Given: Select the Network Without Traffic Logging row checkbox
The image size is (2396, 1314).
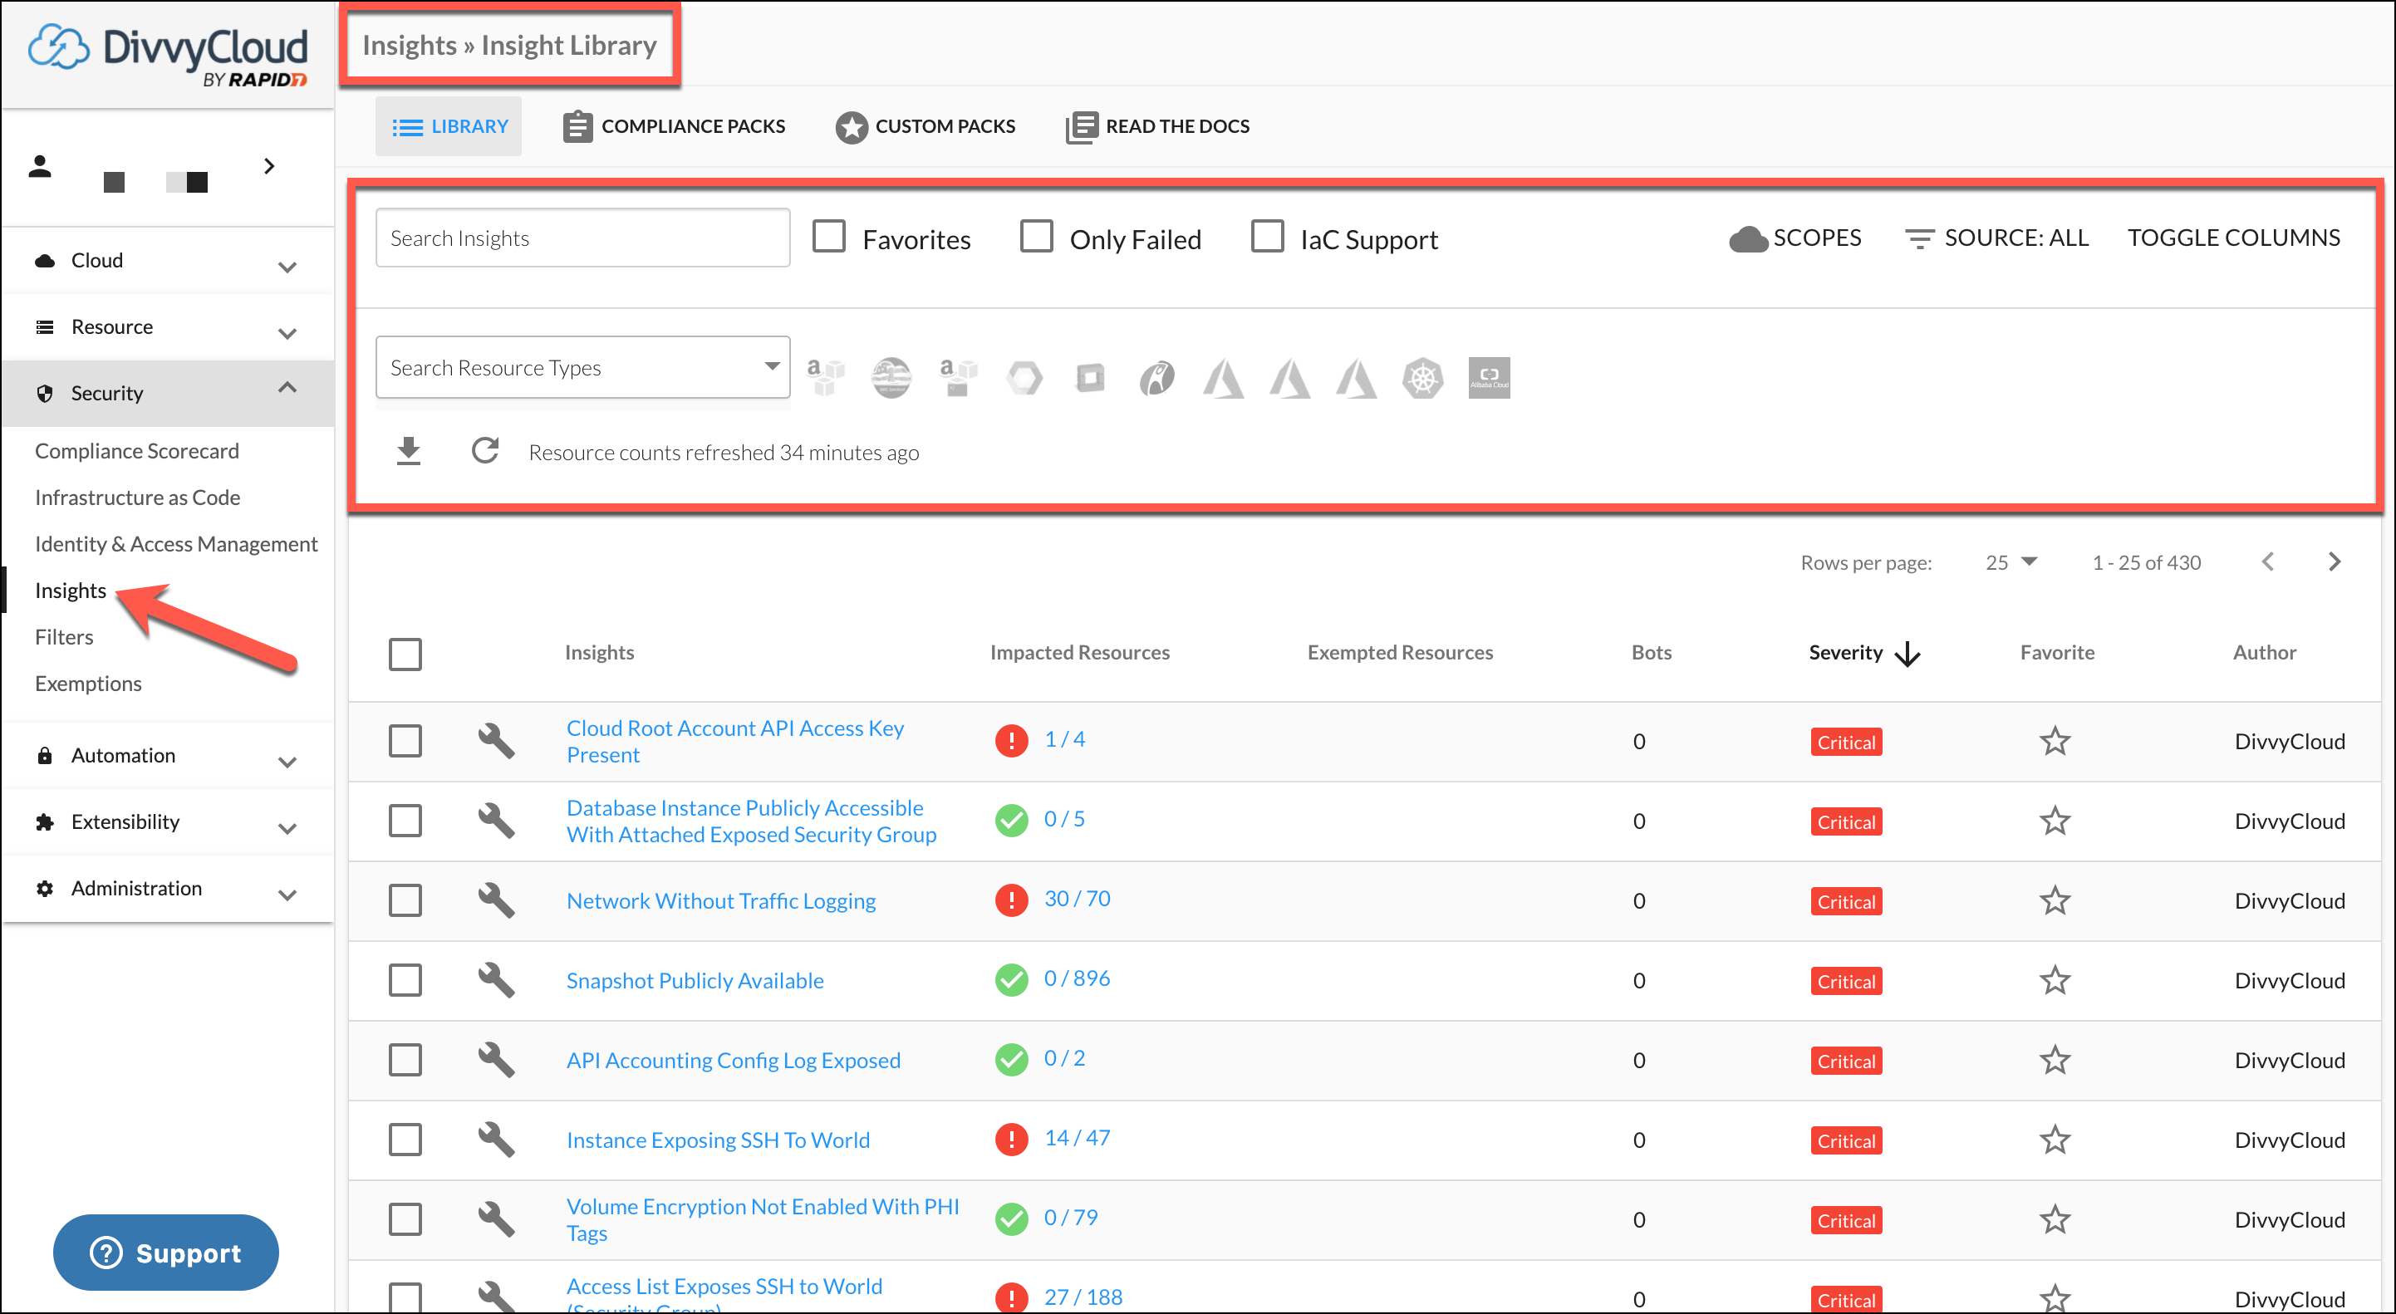Looking at the screenshot, I should tap(405, 900).
